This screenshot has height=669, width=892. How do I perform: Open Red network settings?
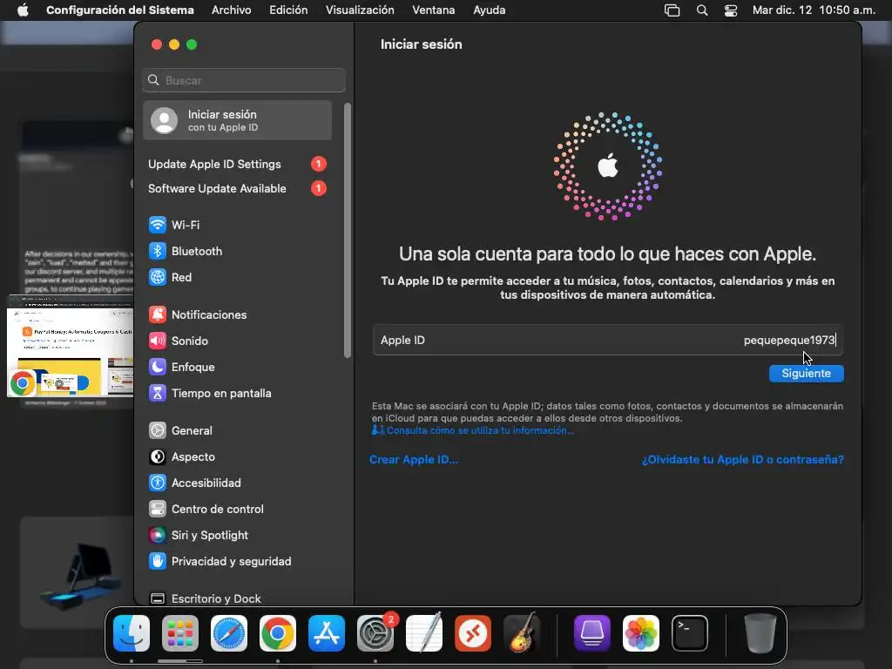tap(170, 277)
